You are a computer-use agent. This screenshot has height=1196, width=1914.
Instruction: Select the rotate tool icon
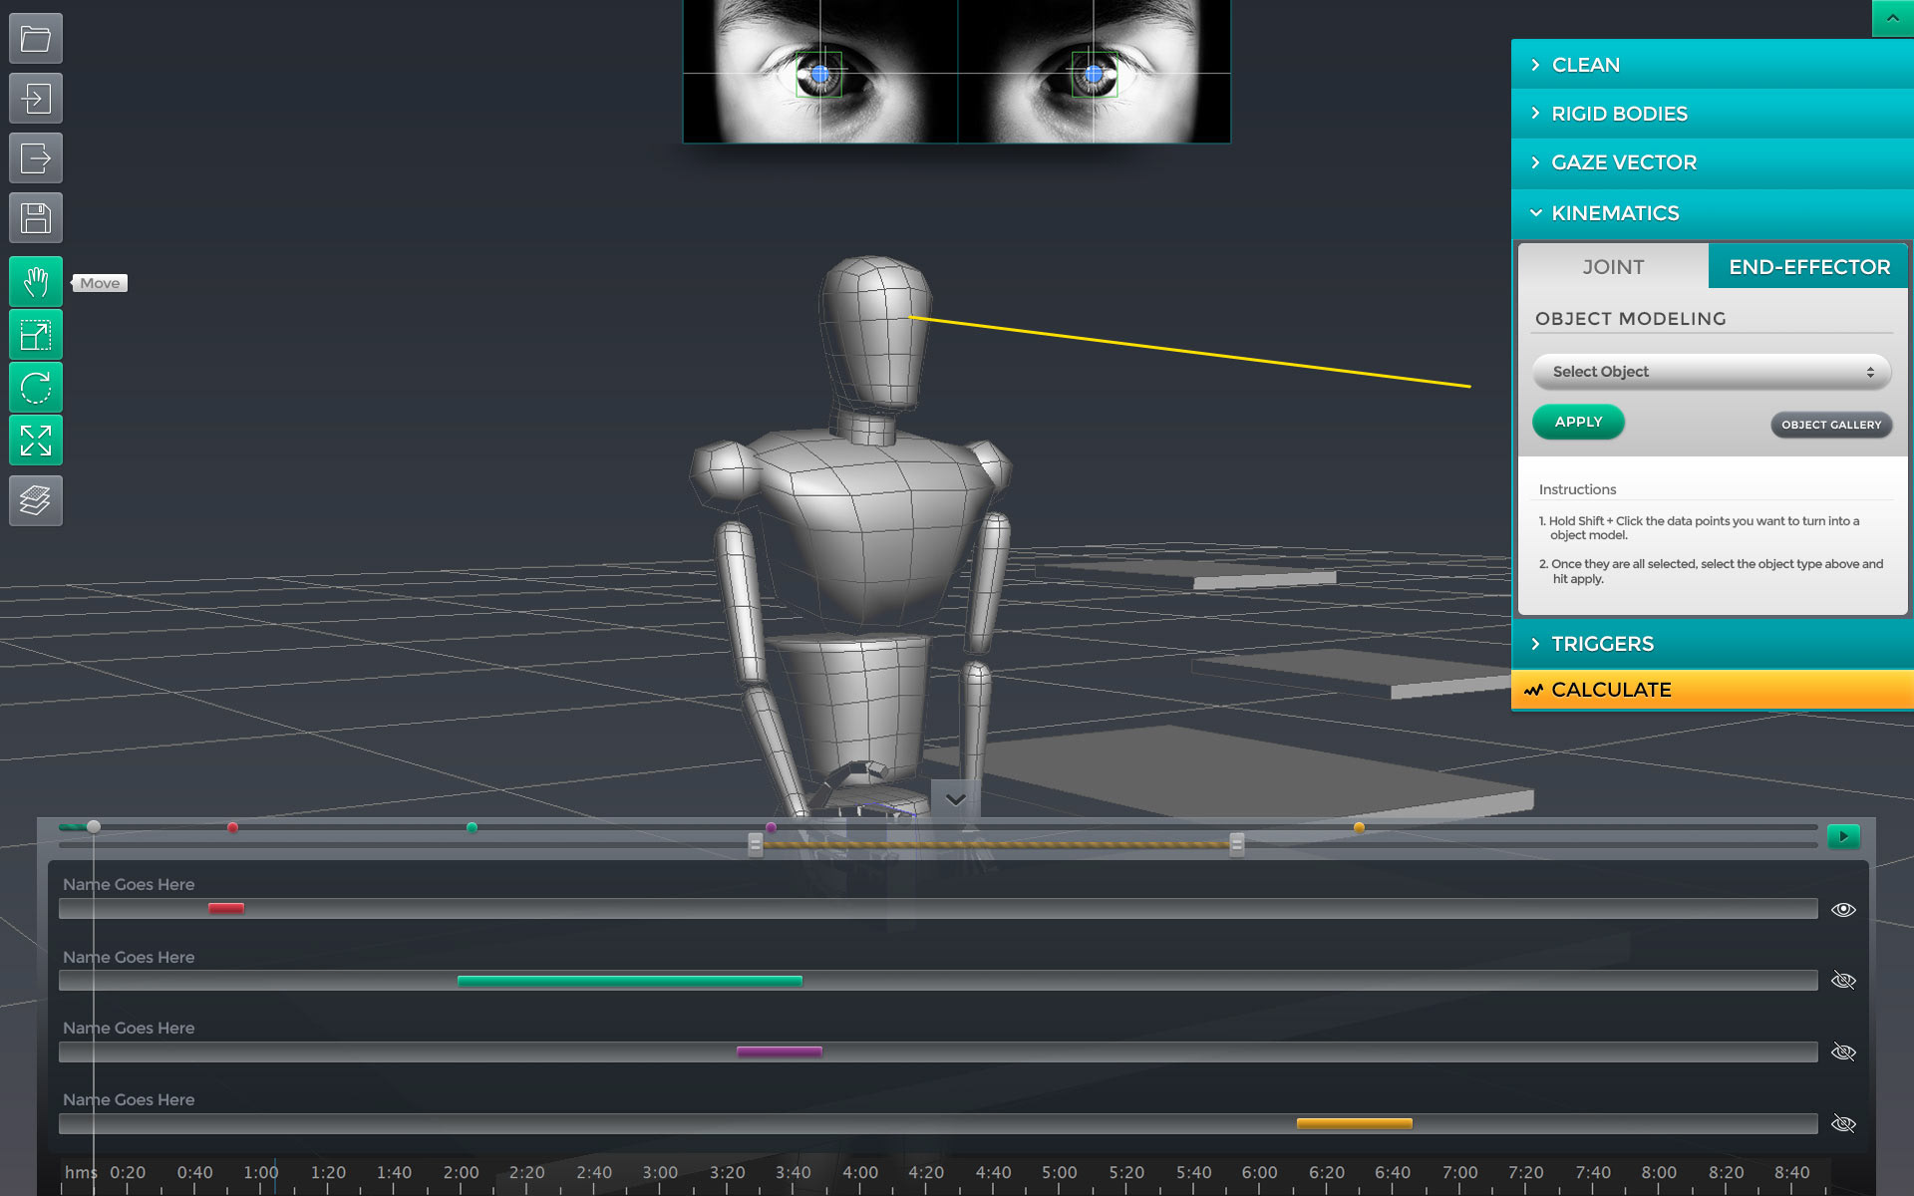coord(36,388)
